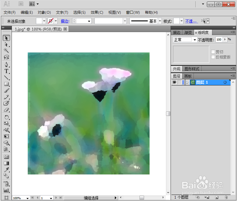Open the arrange documents dropdown
Image resolution: width=237 pixels, height=201 pixels.
click(38, 4)
